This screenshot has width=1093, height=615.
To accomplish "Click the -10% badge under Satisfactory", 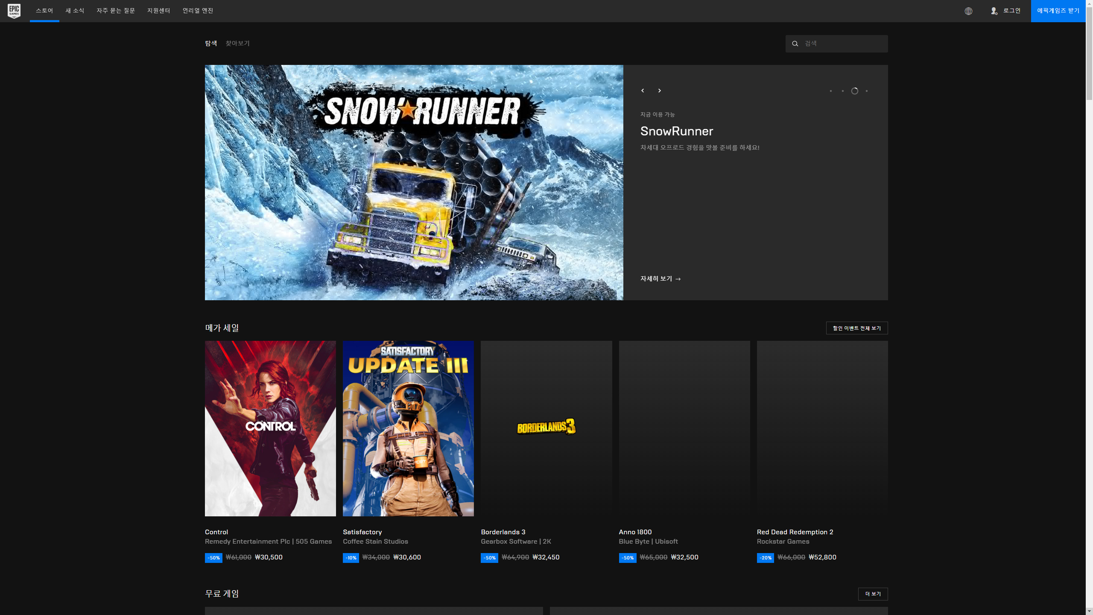I will [x=351, y=558].
